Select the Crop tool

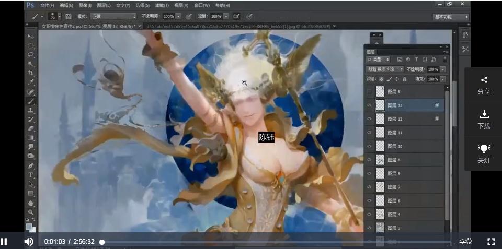point(31,73)
